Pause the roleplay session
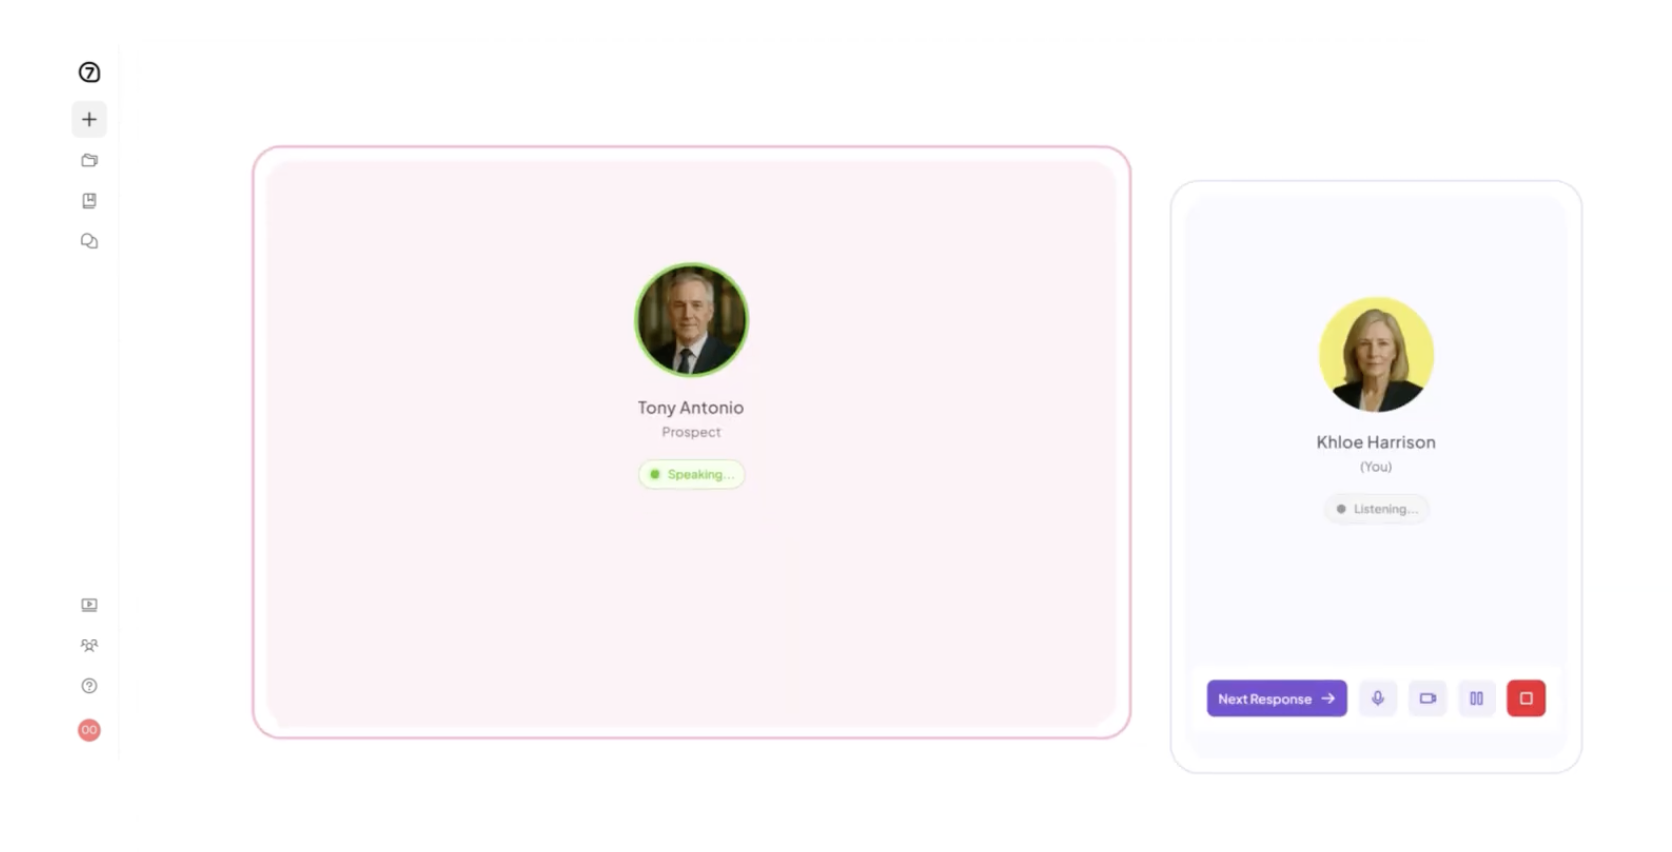 point(1476,698)
